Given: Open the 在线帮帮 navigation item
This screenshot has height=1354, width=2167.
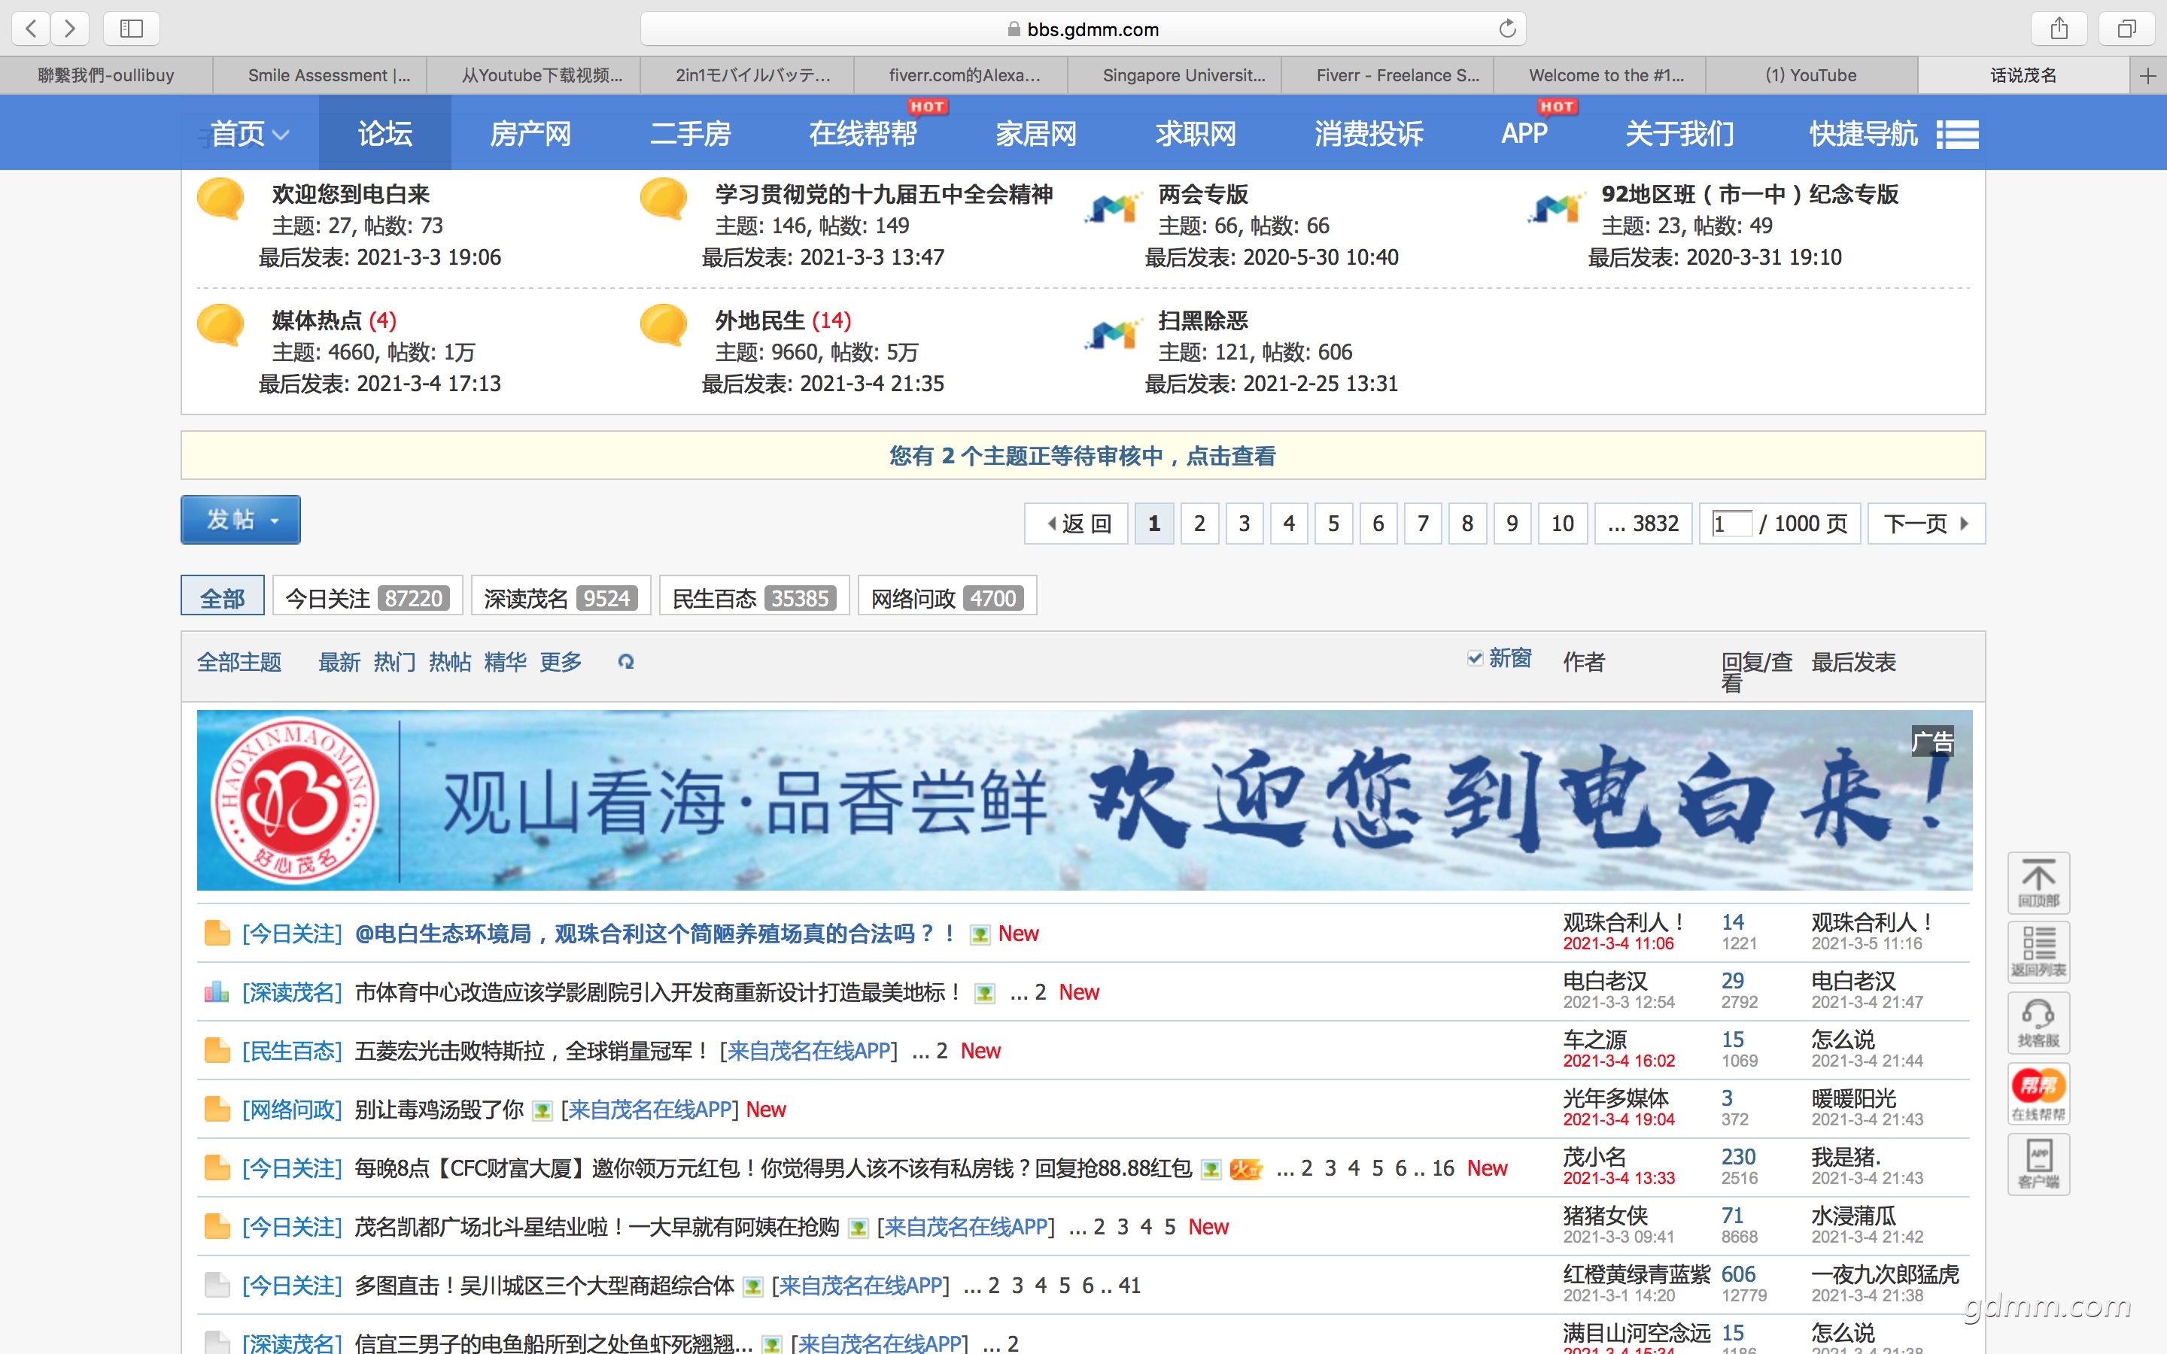Looking at the screenshot, I should coord(862,135).
